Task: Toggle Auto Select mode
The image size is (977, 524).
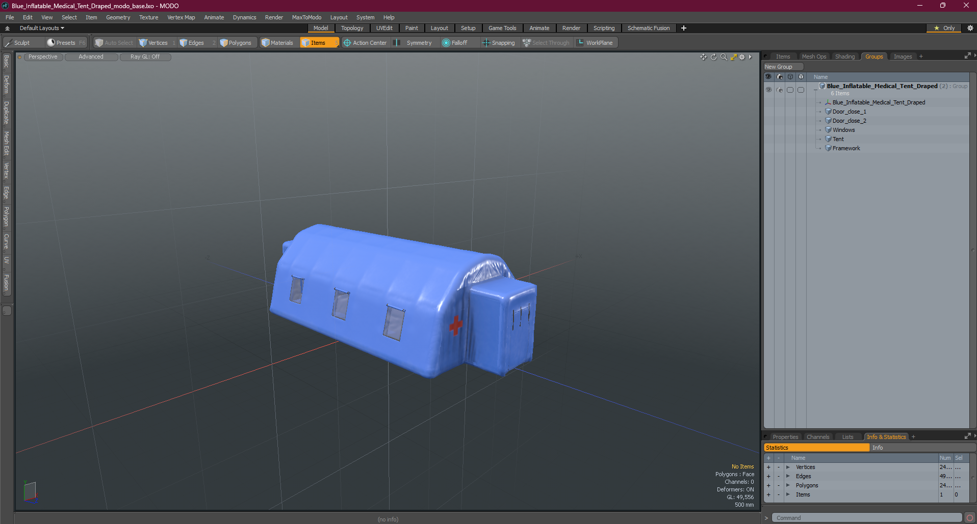Action: (x=114, y=43)
